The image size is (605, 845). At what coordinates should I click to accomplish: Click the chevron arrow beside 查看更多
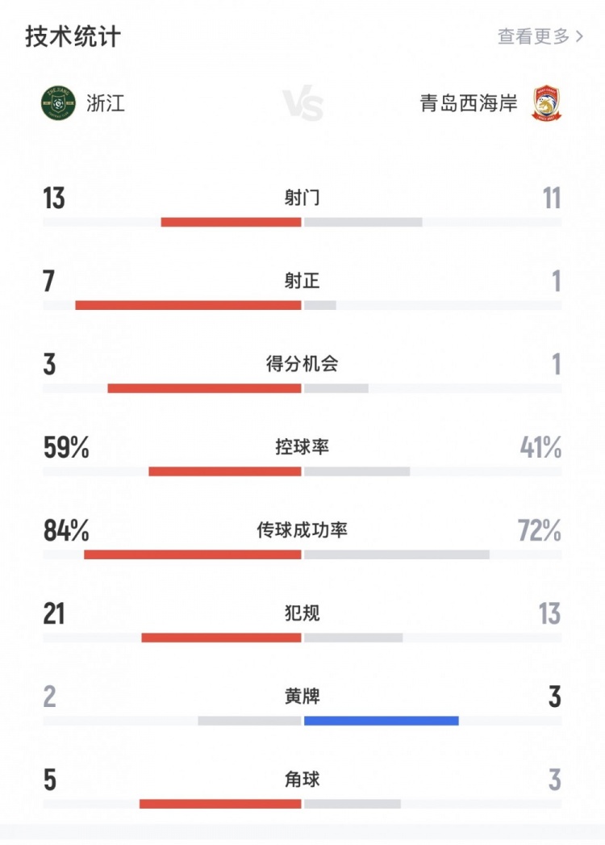pos(579,36)
